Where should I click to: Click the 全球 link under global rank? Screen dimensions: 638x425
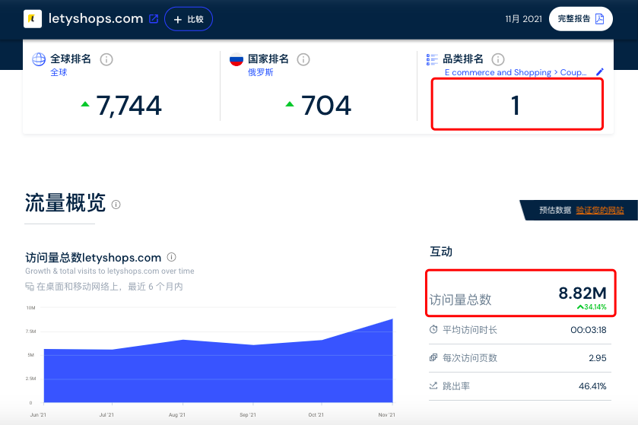tap(59, 72)
